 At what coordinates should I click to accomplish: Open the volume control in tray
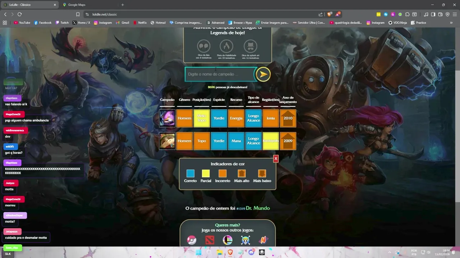pyautogui.click(x=428, y=252)
